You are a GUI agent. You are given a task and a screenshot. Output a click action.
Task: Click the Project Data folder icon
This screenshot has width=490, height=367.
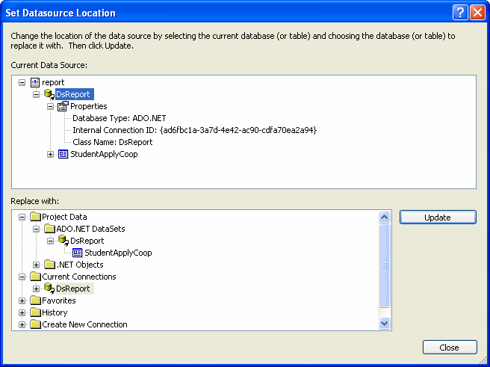(34, 217)
